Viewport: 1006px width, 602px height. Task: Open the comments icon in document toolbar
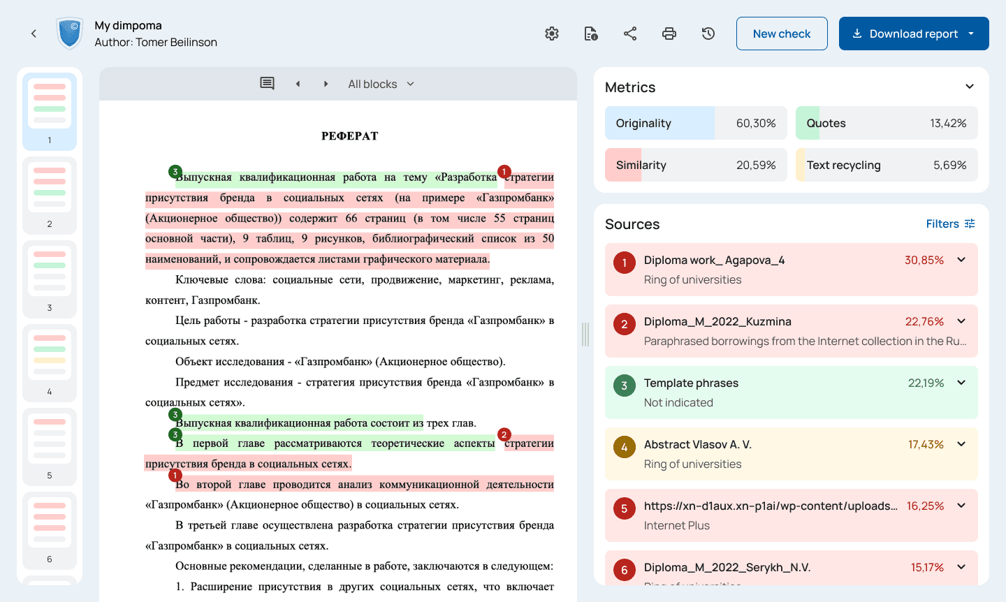tap(267, 84)
